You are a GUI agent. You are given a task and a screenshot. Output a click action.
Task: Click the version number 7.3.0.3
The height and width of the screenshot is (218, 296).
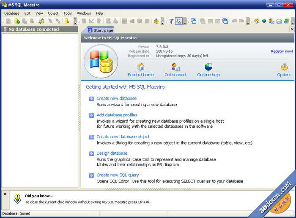162,47
